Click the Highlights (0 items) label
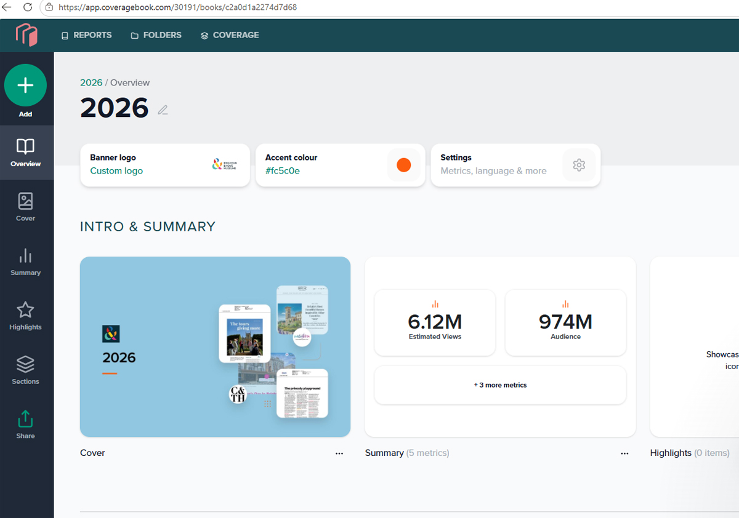The image size is (739, 518). 690,453
